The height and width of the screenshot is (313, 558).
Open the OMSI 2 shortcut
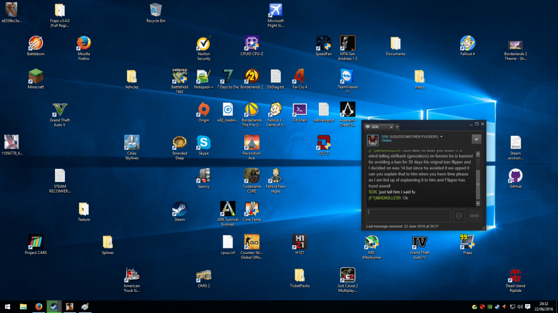pyautogui.click(x=204, y=278)
